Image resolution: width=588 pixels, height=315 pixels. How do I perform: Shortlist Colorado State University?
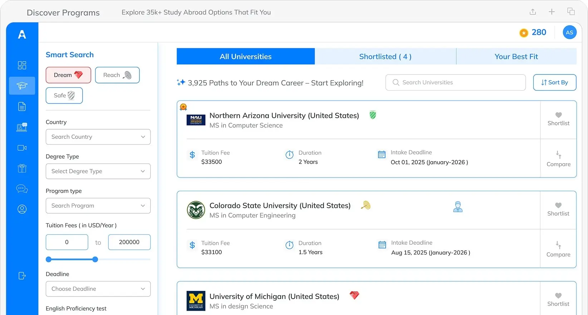[558, 209]
